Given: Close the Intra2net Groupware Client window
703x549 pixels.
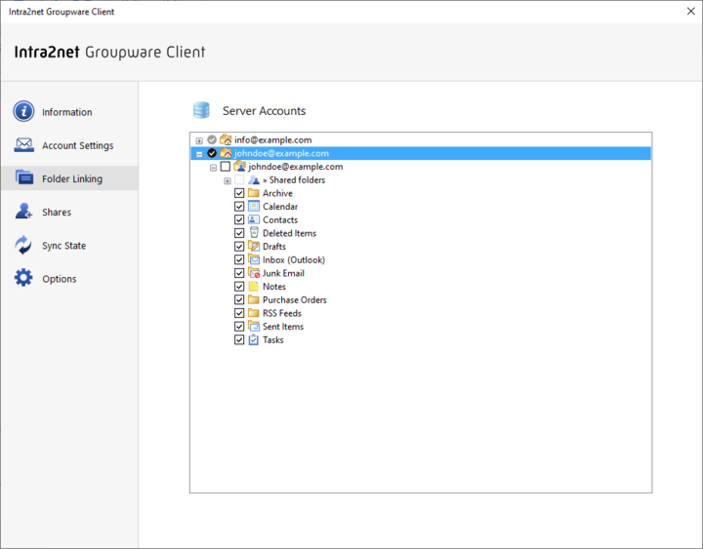Looking at the screenshot, I should [691, 11].
